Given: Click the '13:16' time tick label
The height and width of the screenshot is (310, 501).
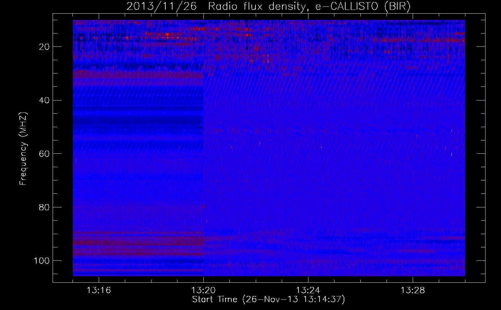Looking at the screenshot, I should (x=99, y=290).
